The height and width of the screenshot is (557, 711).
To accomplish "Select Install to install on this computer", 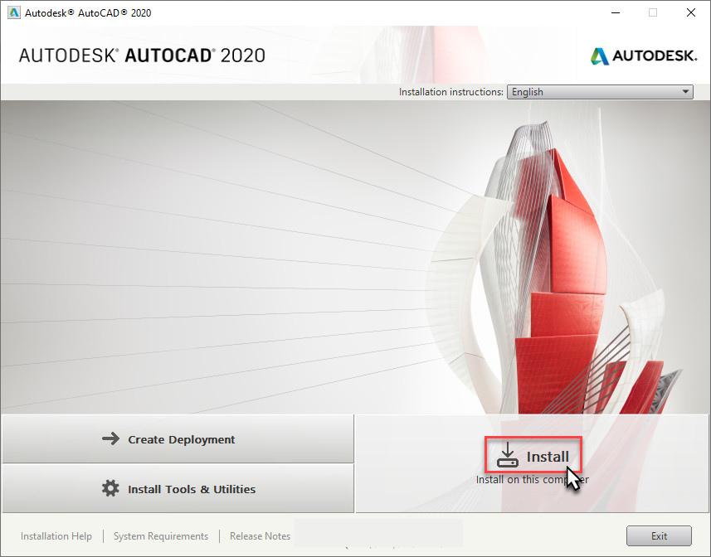I will coord(533,455).
